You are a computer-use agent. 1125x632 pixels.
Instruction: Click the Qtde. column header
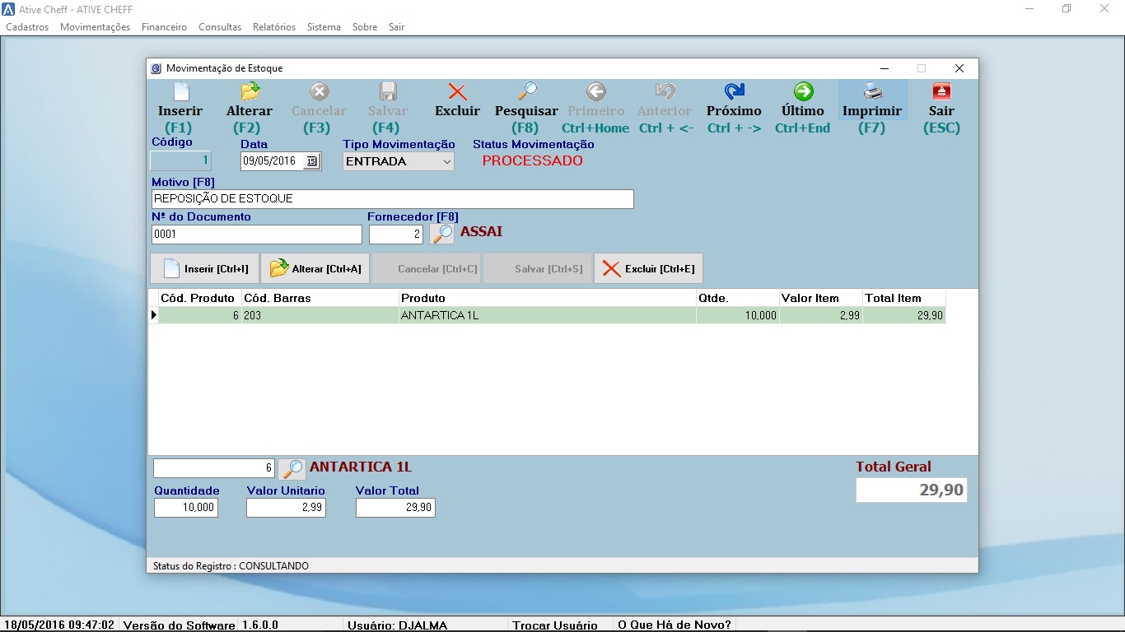coord(737,298)
